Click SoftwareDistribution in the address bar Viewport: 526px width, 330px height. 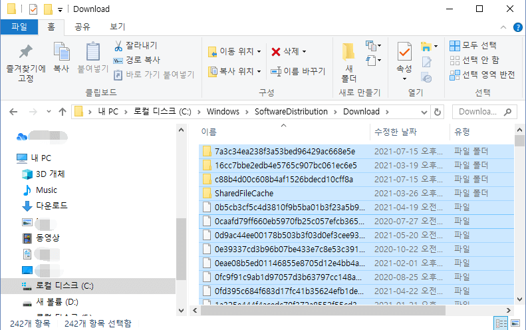pos(291,112)
